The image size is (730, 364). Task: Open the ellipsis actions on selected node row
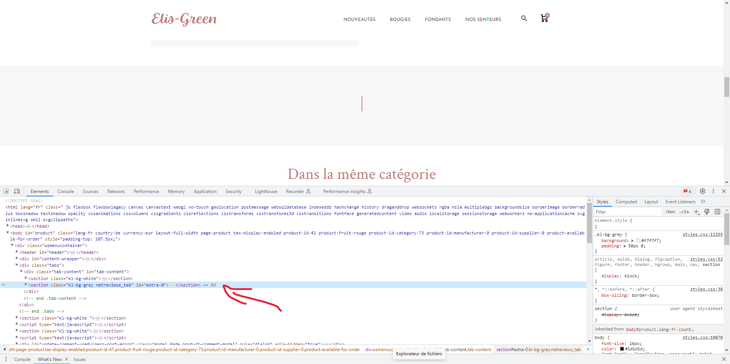click(x=3, y=285)
